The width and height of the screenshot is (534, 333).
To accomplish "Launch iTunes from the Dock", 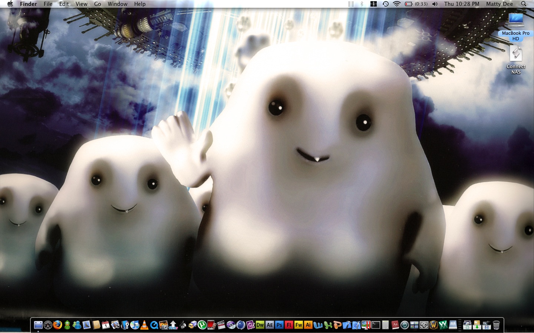I will (135, 325).
